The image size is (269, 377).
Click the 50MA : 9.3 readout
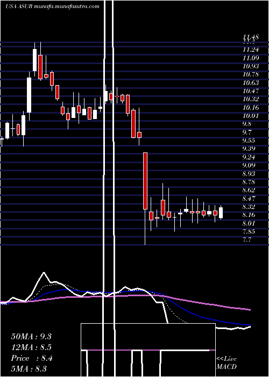point(31,337)
